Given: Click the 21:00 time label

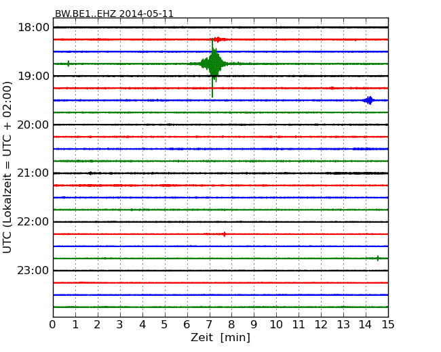Looking at the screenshot, I should [x=33, y=173].
